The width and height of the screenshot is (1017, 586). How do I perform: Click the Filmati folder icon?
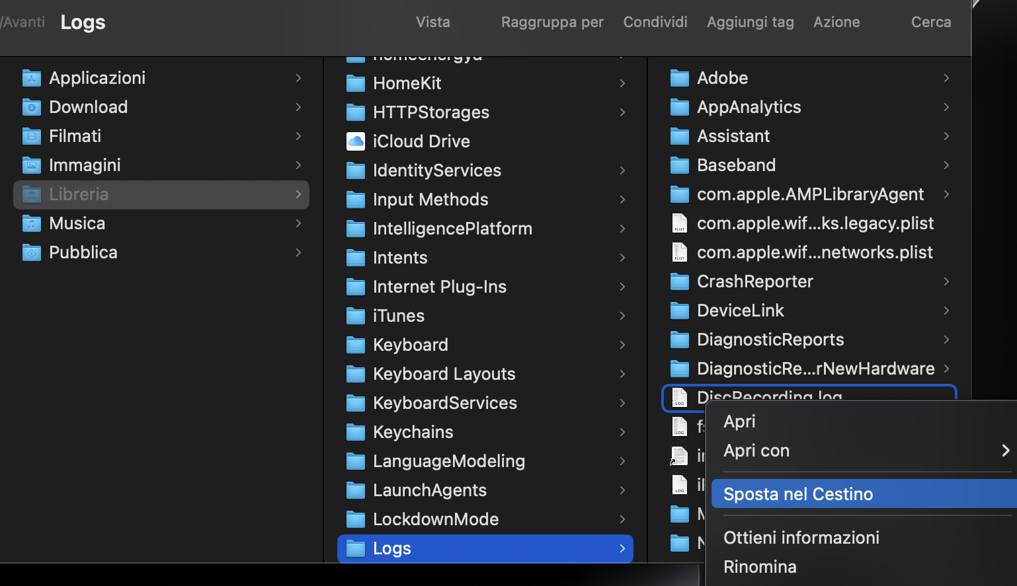[32, 136]
